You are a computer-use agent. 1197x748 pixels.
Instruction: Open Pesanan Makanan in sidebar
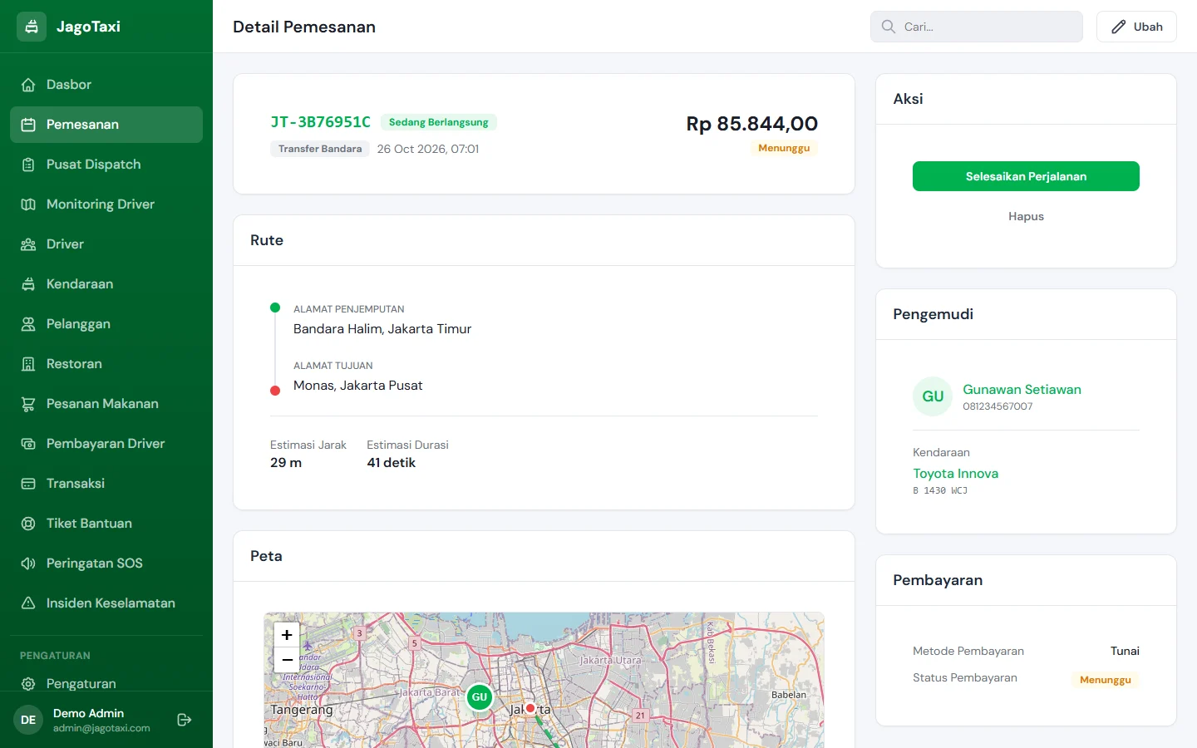(106, 404)
